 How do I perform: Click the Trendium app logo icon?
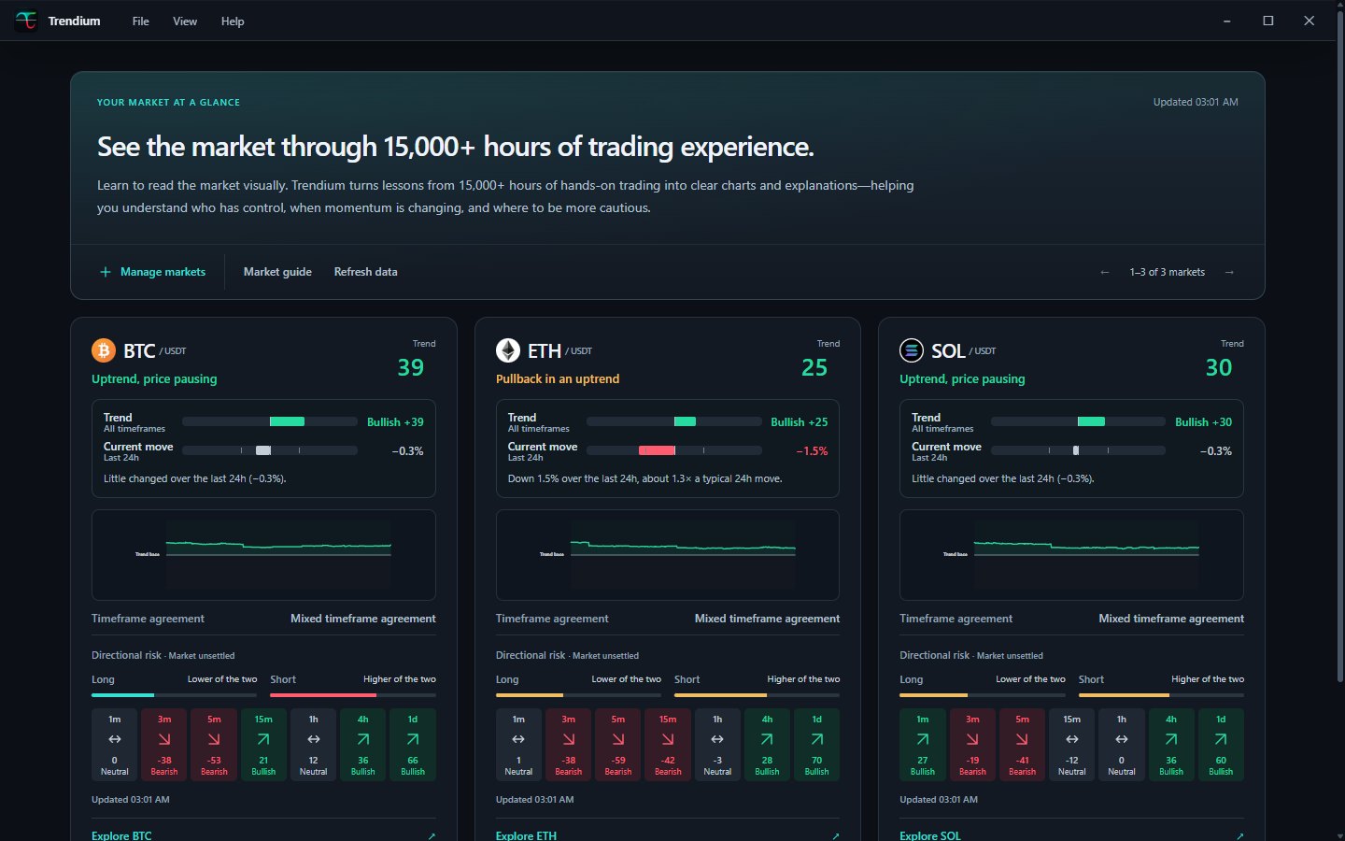pos(26,21)
